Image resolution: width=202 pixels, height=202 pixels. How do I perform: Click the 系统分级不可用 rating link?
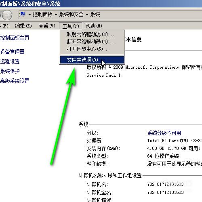164,133
